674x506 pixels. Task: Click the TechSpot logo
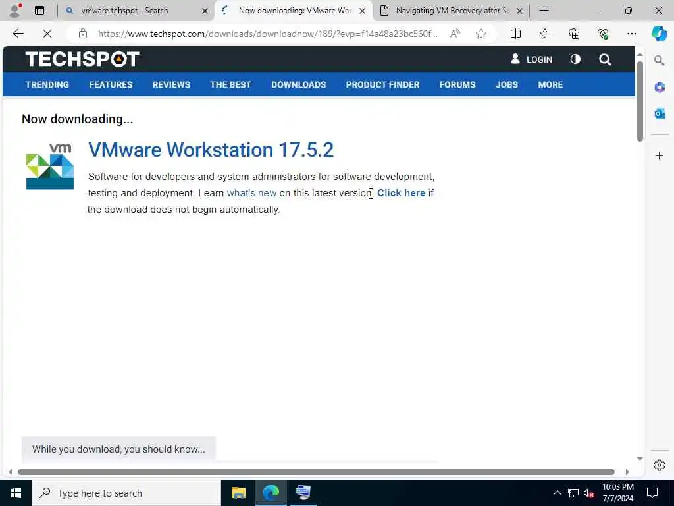82,59
